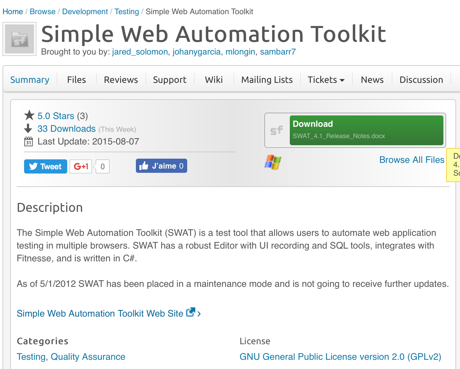This screenshot has height=369, width=460.
Task: Navigate to Home via the breadcrumb
Action: point(13,11)
